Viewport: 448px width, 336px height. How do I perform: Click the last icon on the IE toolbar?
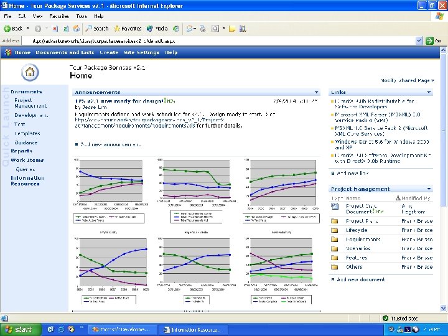pyautogui.click(x=243, y=29)
